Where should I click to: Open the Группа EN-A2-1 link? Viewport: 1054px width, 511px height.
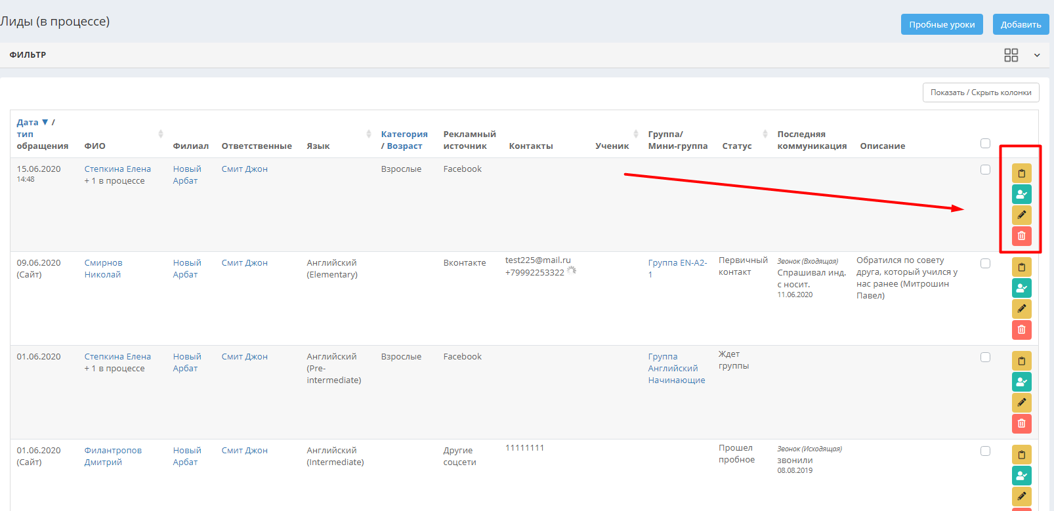tap(677, 268)
